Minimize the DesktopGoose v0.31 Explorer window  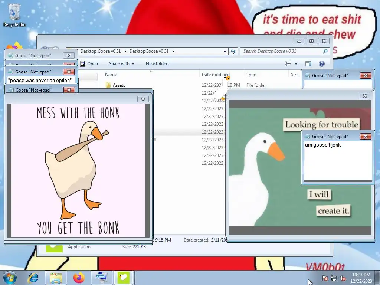pyautogui.click(x=299, y=41)
